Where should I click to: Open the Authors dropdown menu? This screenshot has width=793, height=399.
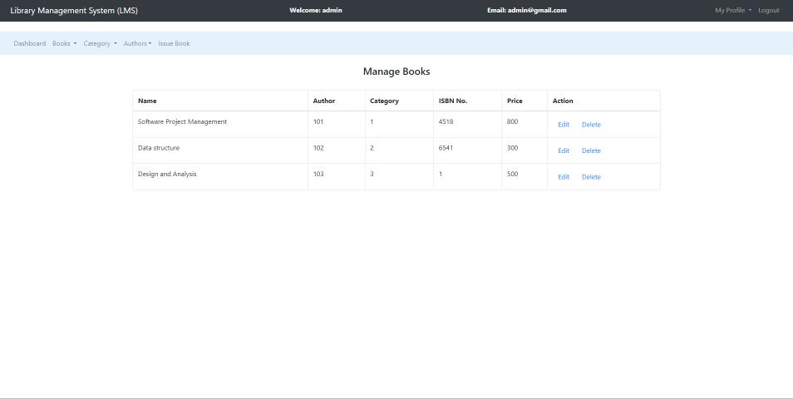tap(137, 43)
